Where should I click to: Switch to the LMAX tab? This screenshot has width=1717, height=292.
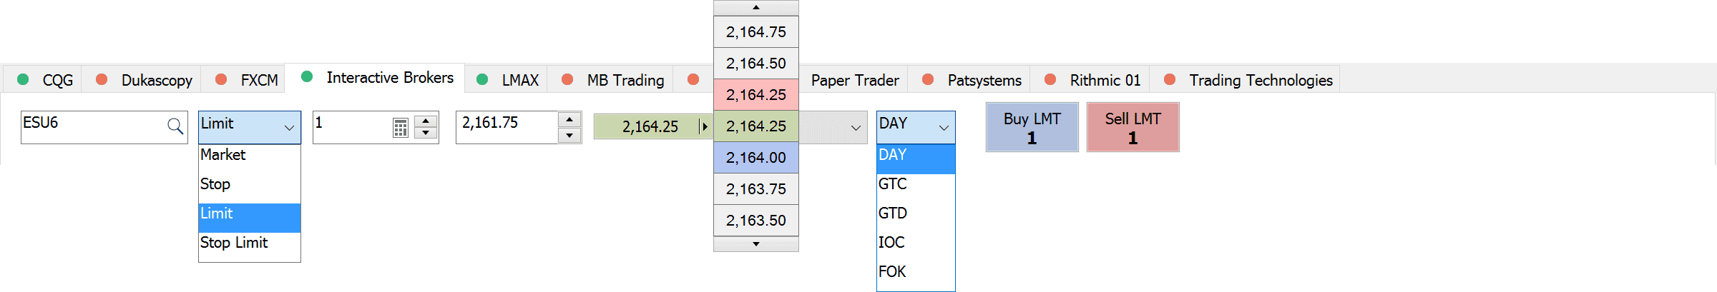pyautogui.click(x=520, y=80)
